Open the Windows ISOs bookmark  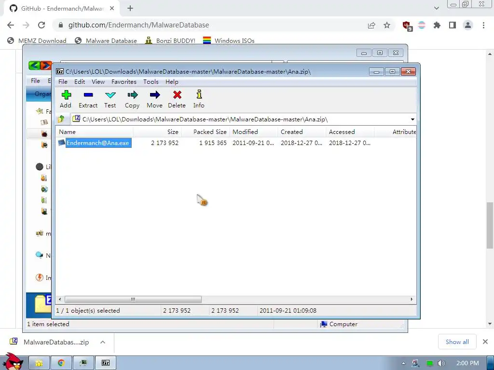[229, 40]
